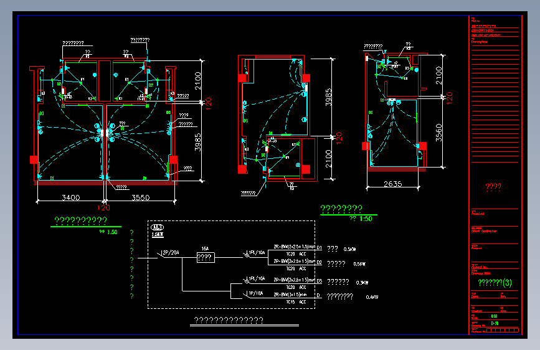
Task: Select the 2P/20A main breaker label
Action: coord(171,252)
